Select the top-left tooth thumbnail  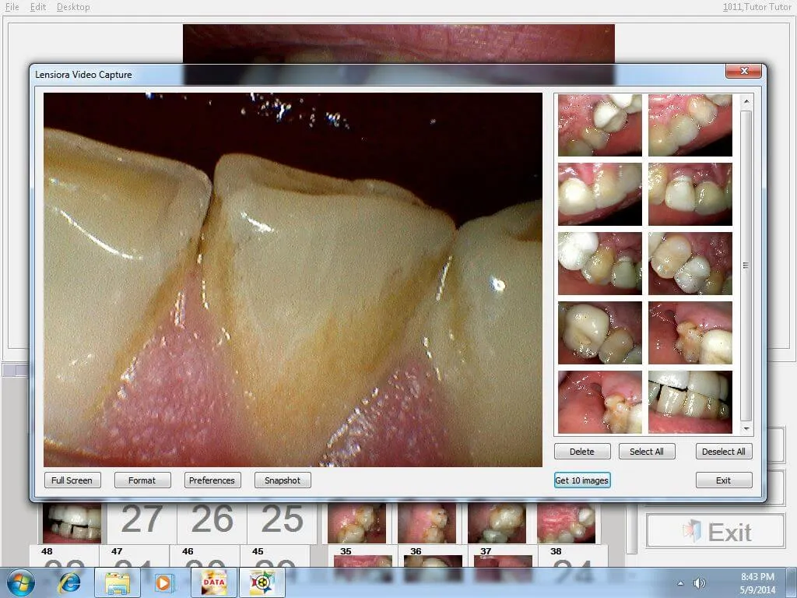pyautogui.click(x=599, y=124)
